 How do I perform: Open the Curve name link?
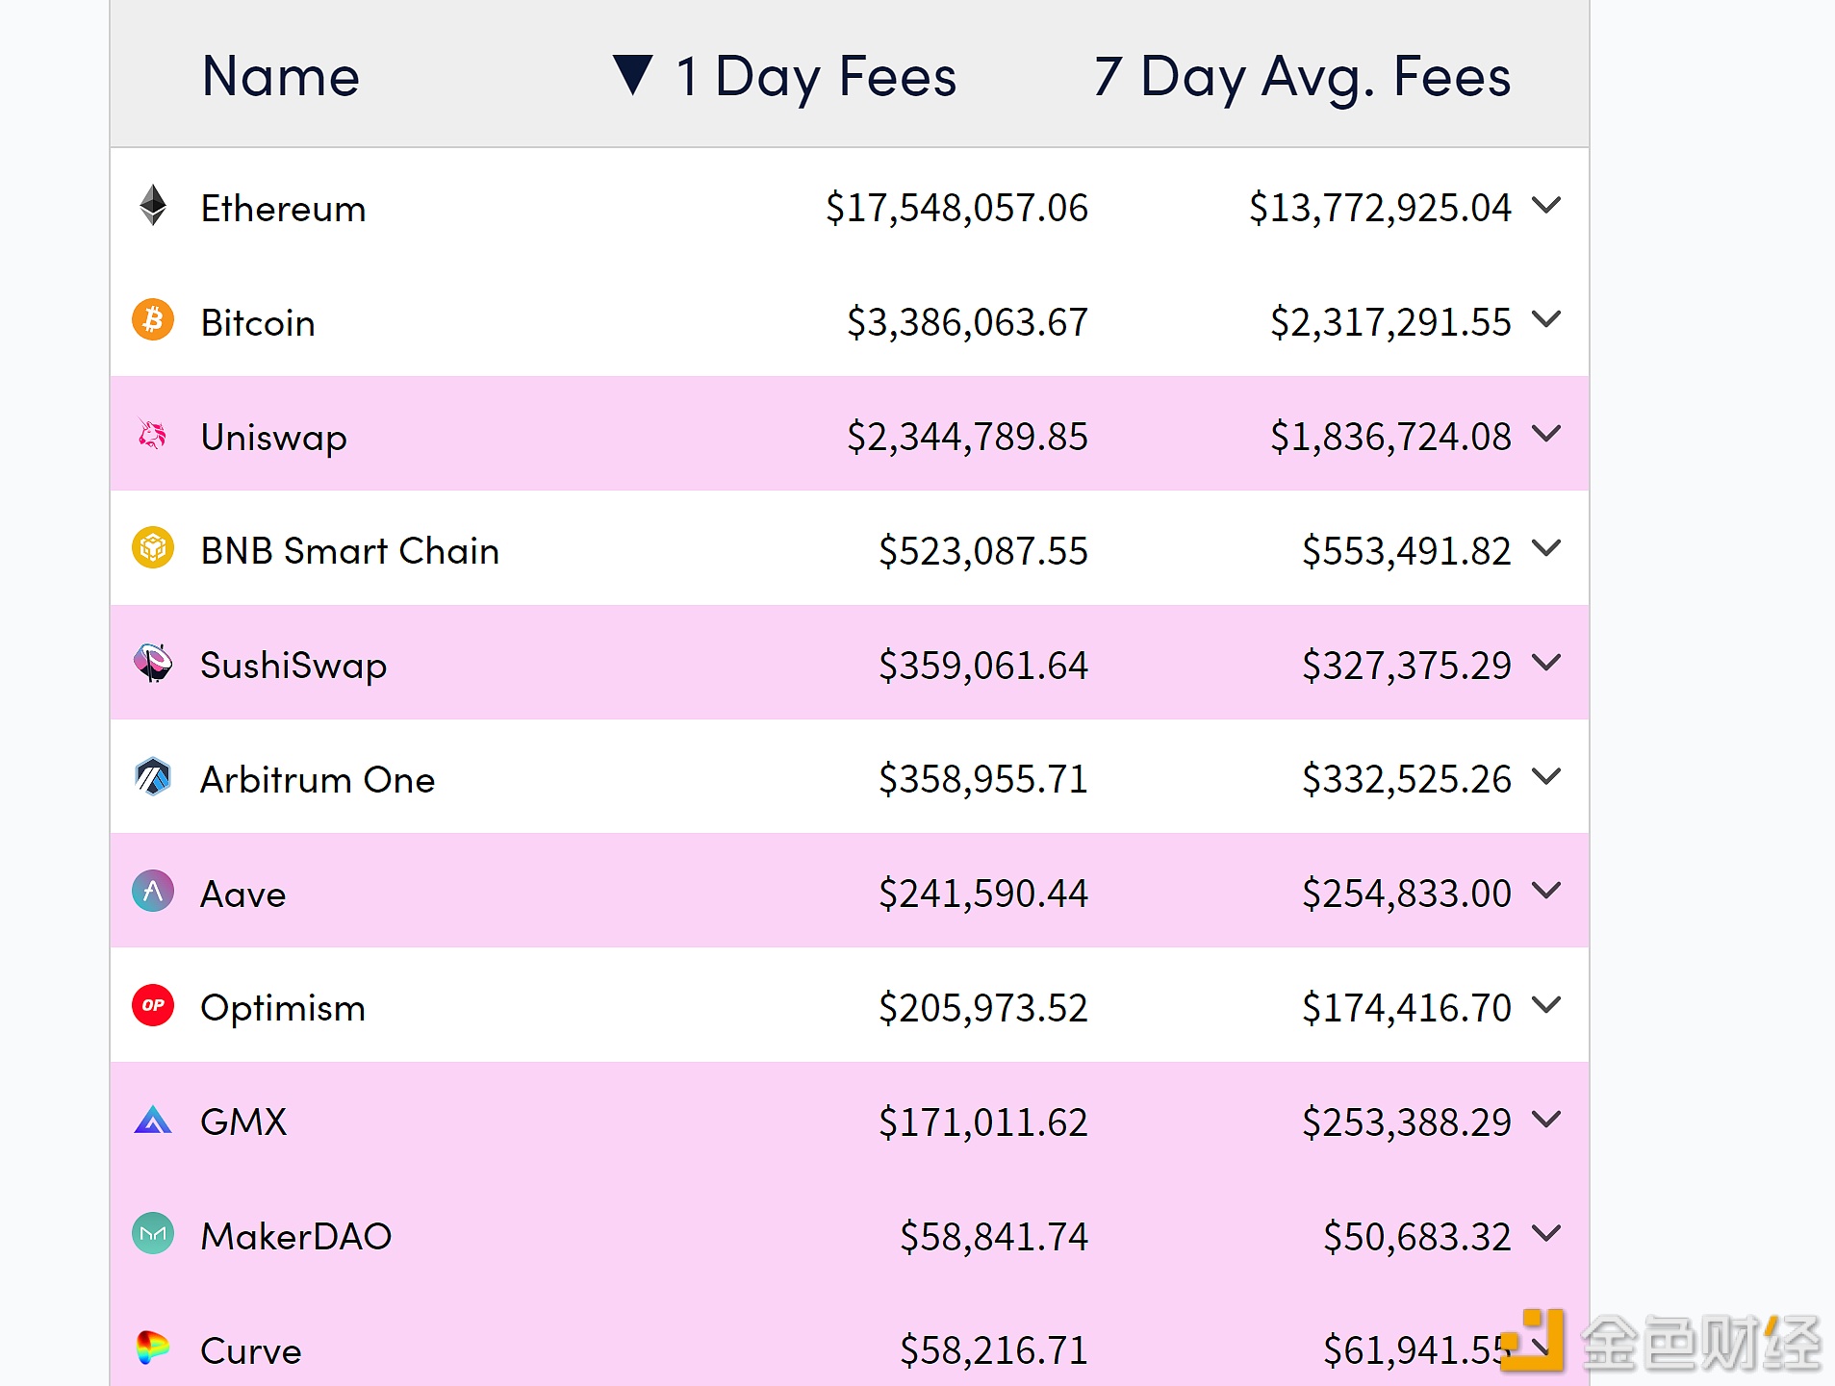250,1351
